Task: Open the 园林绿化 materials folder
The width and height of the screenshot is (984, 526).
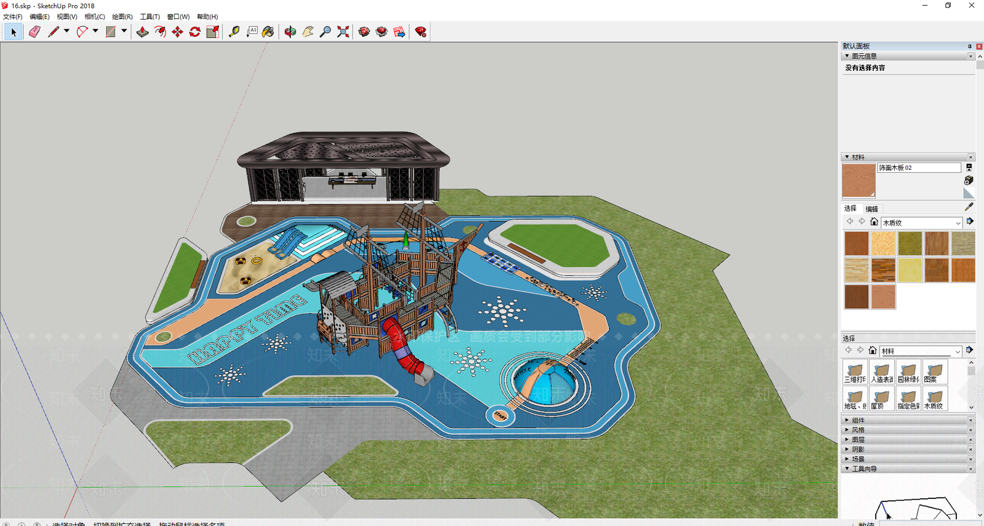Action: point(908,372)
